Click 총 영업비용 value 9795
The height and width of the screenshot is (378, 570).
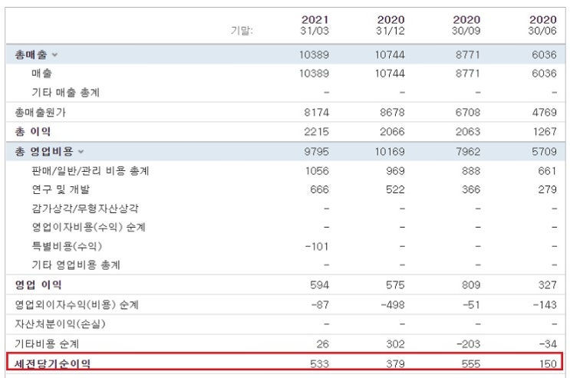[317, 152]
